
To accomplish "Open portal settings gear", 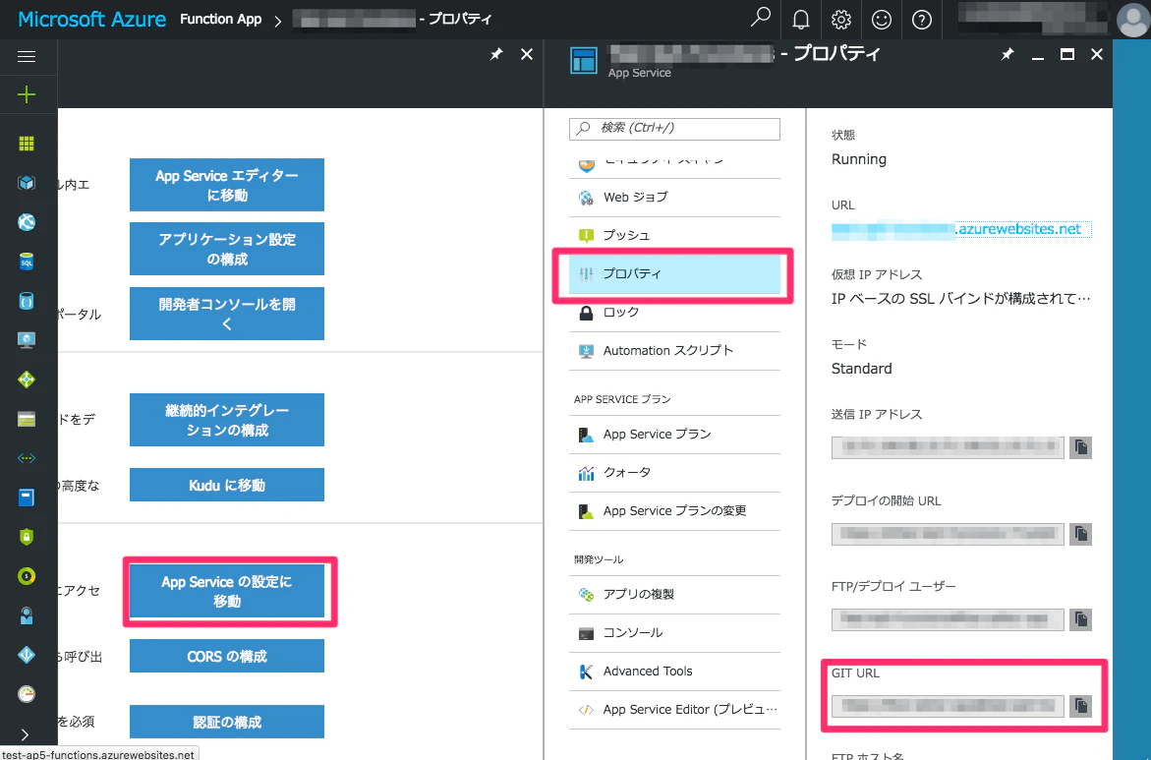I will (x=841, y=19).
